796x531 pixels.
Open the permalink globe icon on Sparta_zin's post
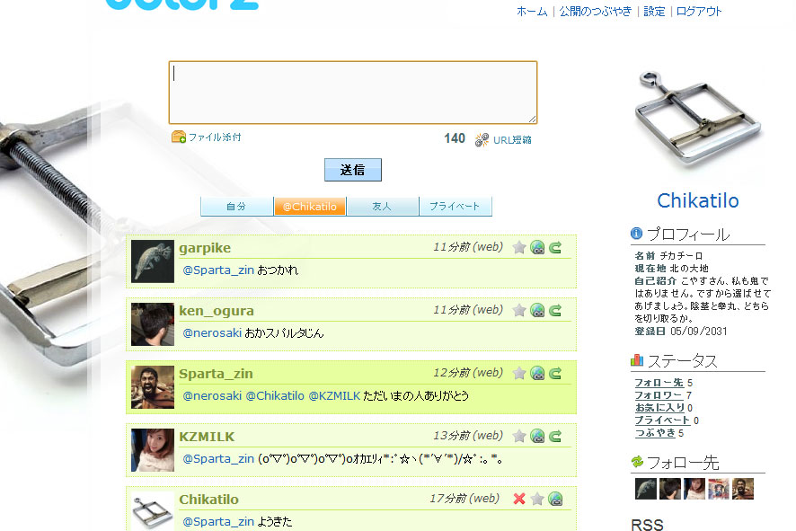point(537,373)
